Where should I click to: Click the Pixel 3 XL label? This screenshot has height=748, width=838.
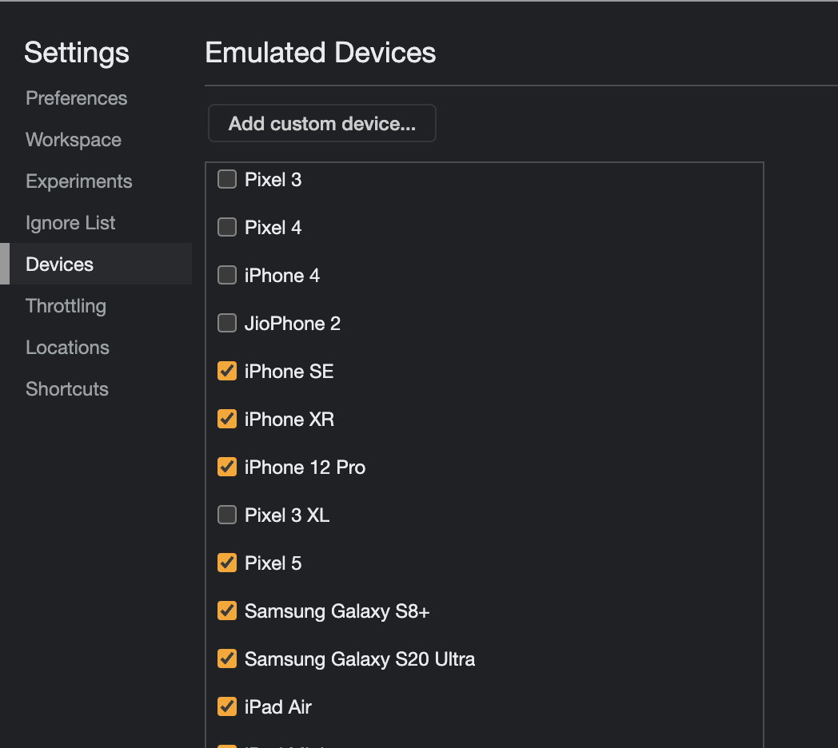pos(287,515)
